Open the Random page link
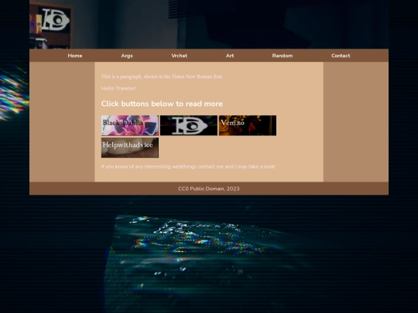 point(283,56)
